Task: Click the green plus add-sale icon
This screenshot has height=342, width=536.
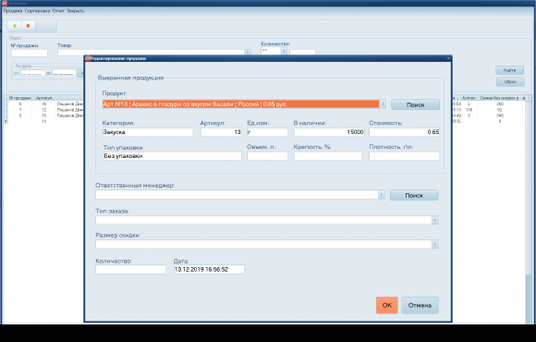Action: click(15, 26)
